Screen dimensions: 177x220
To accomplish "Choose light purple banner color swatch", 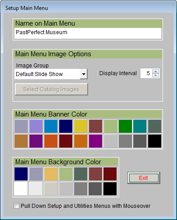I will click(36, 126).
